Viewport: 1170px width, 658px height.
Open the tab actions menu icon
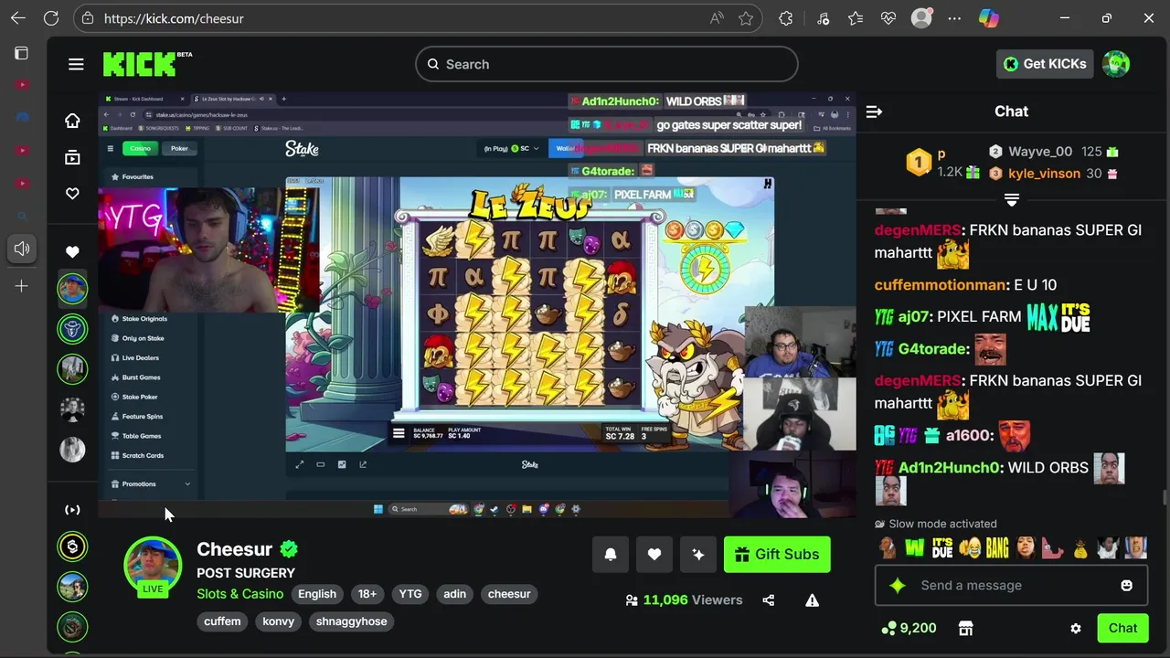click(x=22, y=53)
